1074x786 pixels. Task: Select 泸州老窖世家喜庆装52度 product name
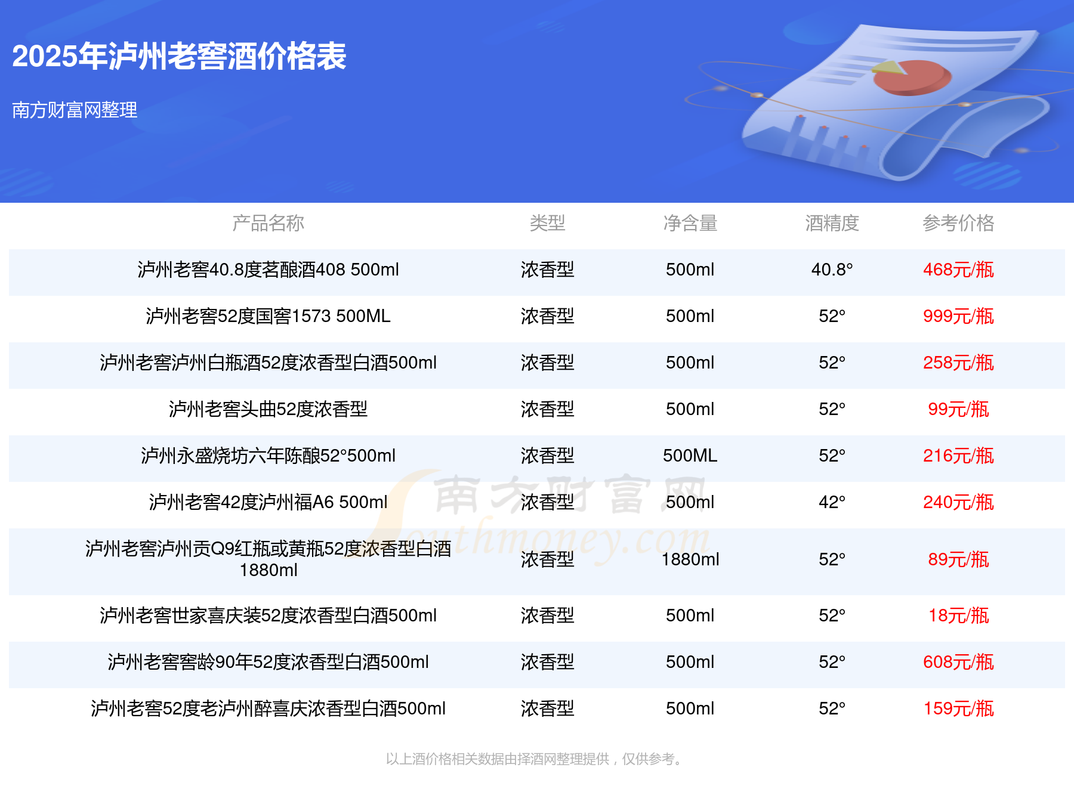[268, 615]
